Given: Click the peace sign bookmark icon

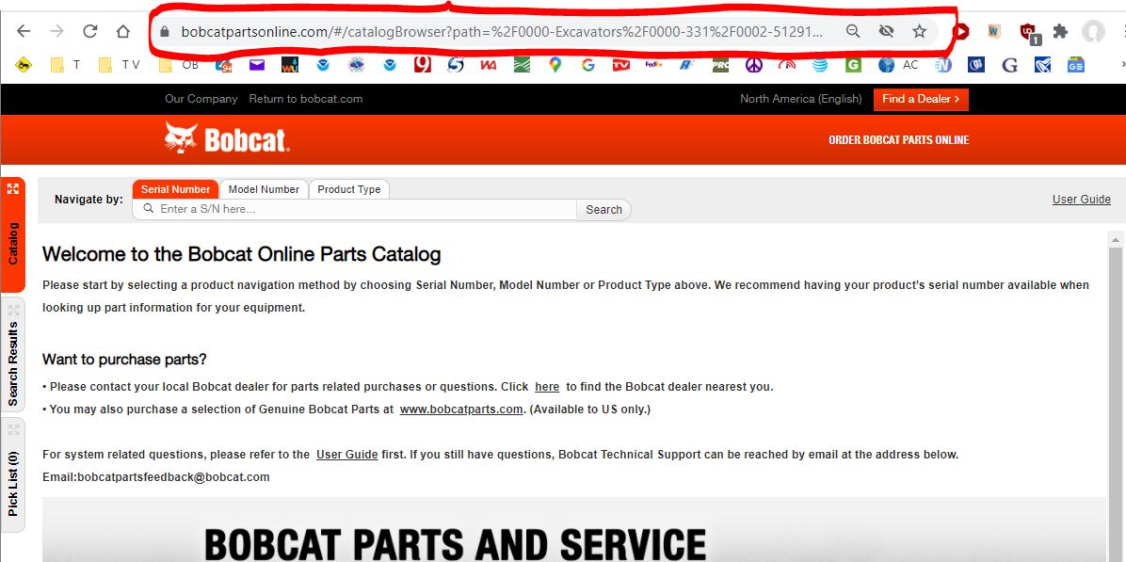Looking at the screenshot, I should (753, 65).
